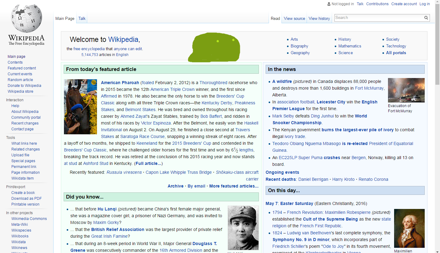Click inside the Search input field

coord(379,18)
